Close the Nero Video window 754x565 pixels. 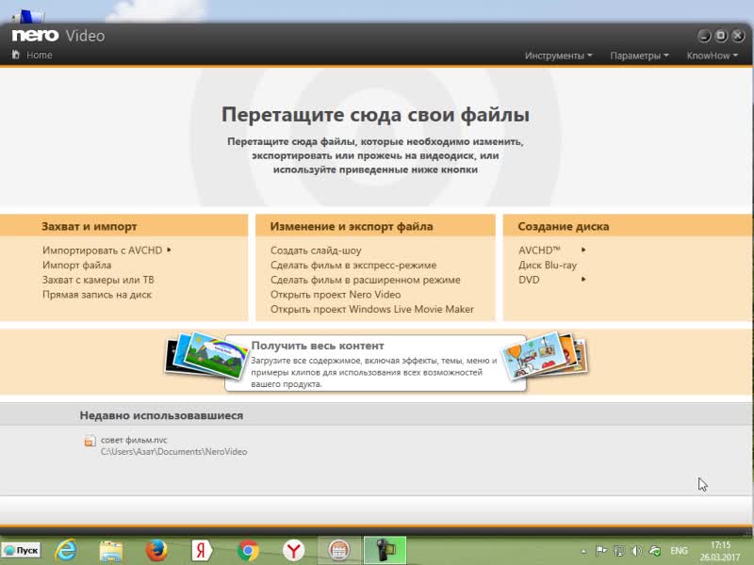tap(738, 36)
